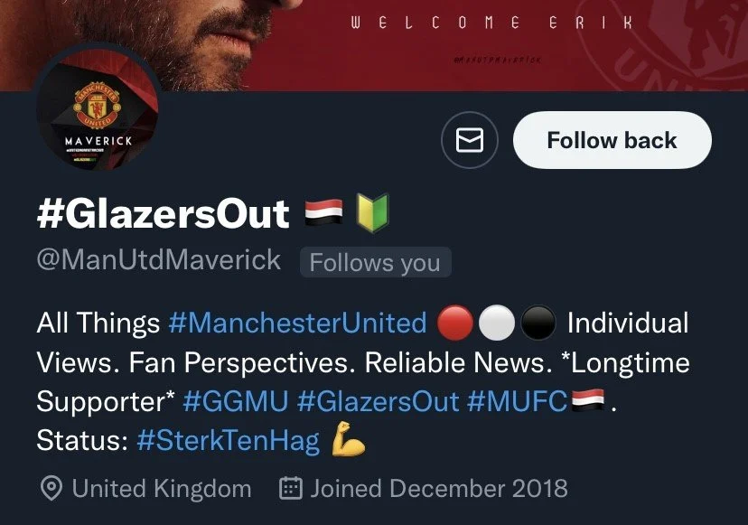Viewport: 748px width, 525px height.
Task: Open the Maverick profile picture
Action: click(98, 109)
